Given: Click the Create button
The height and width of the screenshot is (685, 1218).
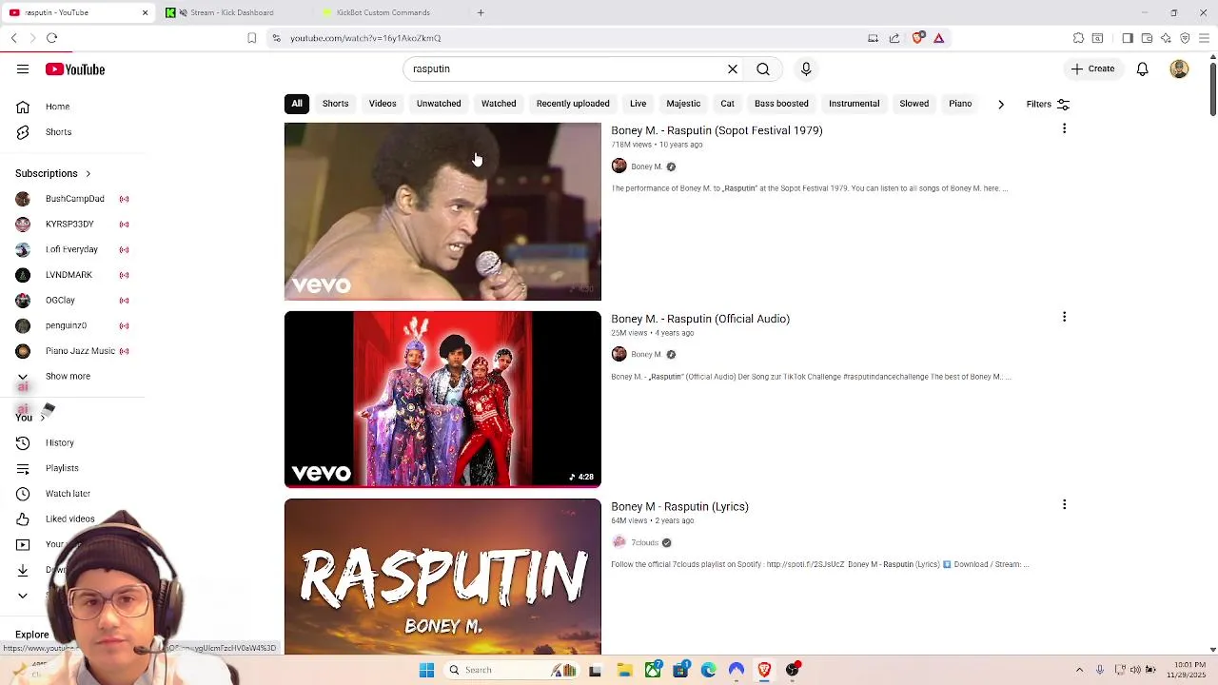Looking at the screenshot, I should point(1092,68).
